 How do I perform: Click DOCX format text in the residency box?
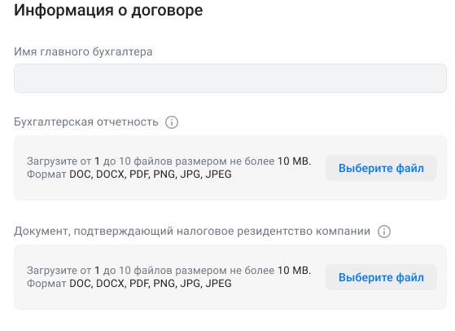coord(111,284)
